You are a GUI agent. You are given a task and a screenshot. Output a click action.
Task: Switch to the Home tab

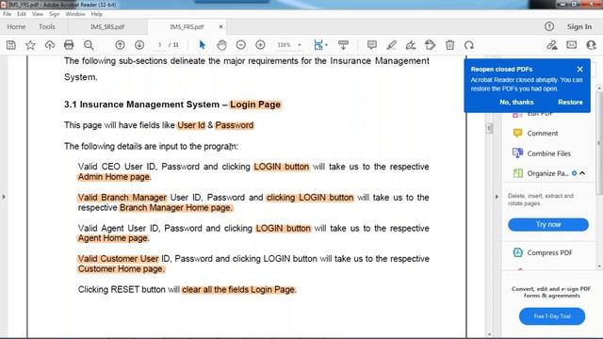click(16, 26)
